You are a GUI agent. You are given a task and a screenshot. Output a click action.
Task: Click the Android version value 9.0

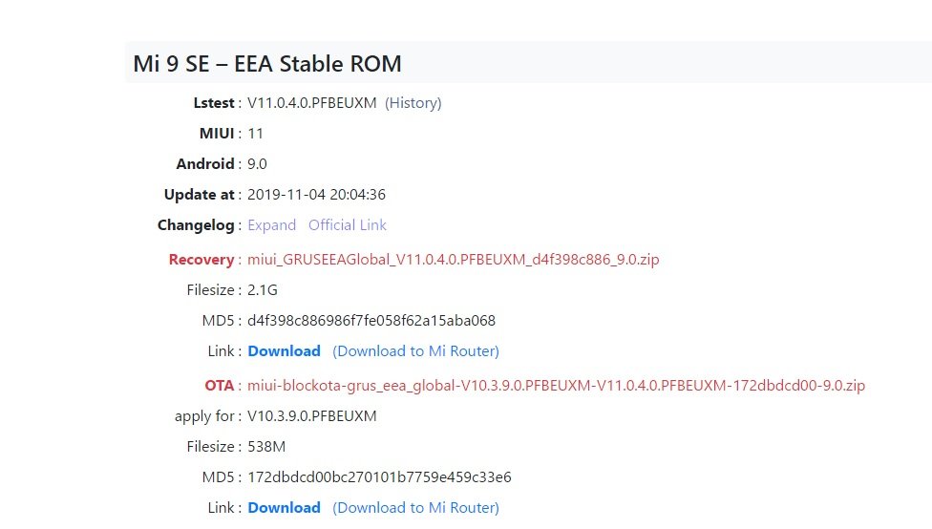click(x=257, y=164)
